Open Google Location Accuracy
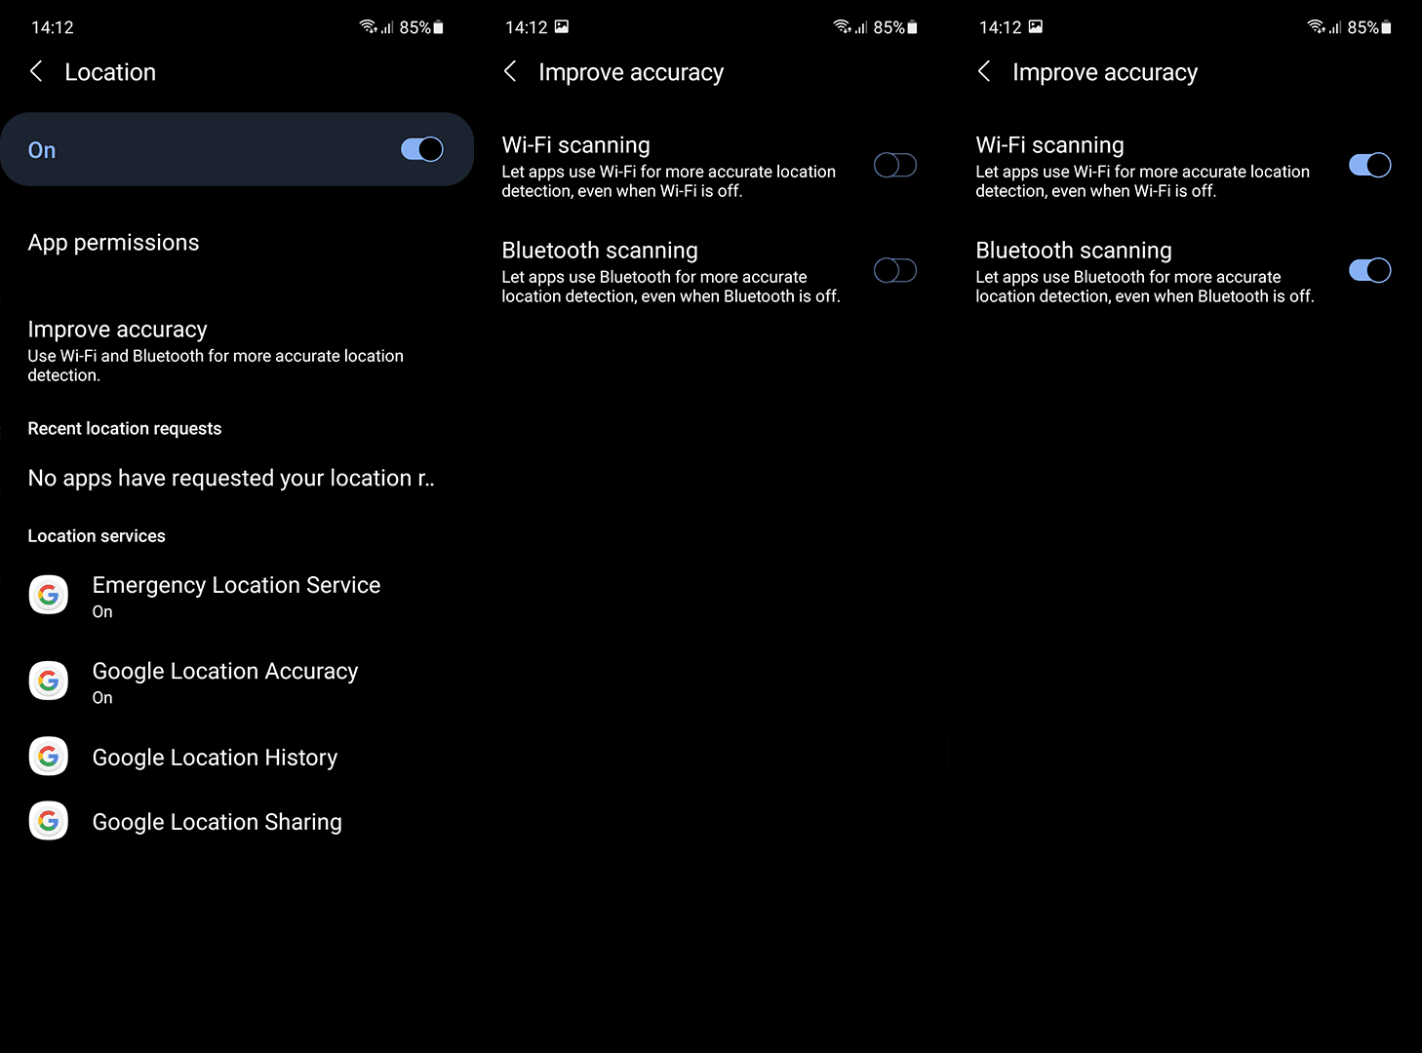The width and height of the screenshot is (1422, 1053). point(237,682)
